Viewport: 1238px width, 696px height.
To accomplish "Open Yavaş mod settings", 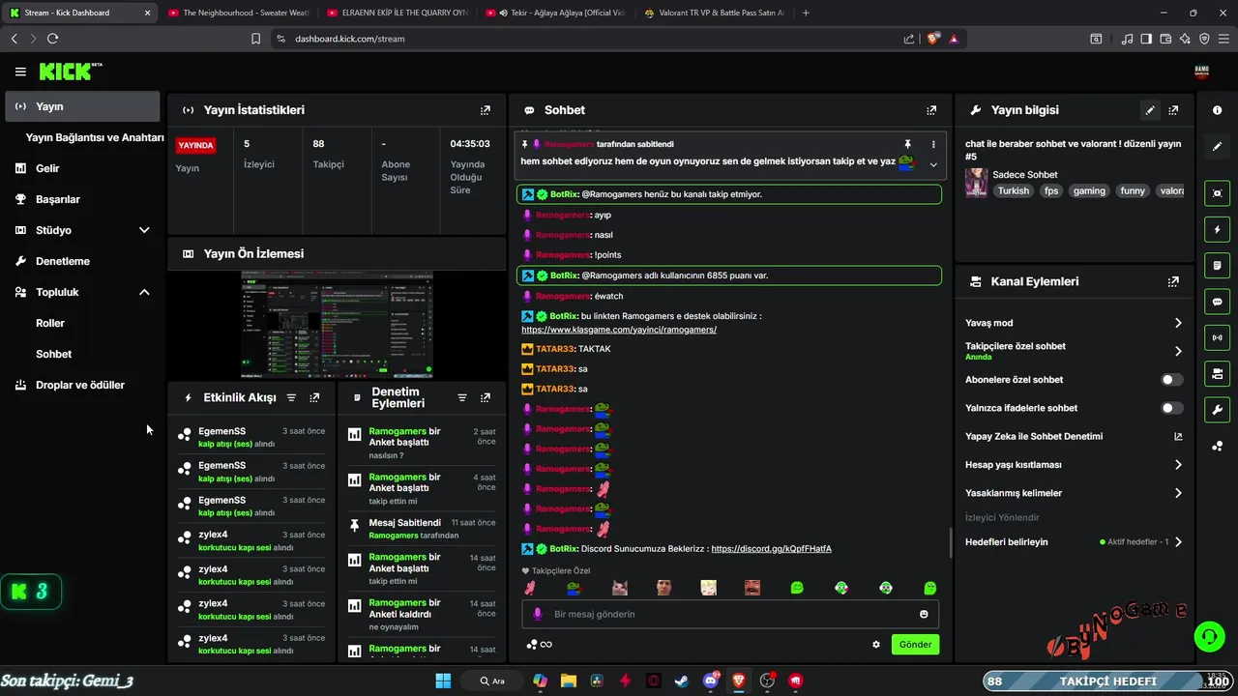I will pyautogui.click(x=1074, y=323).
